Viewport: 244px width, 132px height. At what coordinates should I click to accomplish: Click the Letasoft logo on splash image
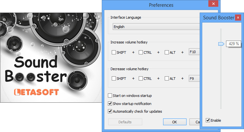click(x=36, y=92)
